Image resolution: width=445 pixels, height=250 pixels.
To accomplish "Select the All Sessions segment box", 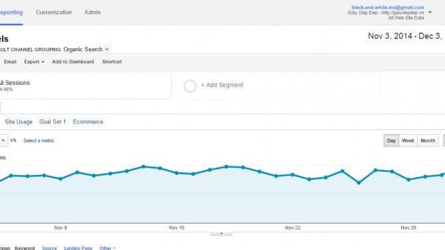I will click(85, 86).
